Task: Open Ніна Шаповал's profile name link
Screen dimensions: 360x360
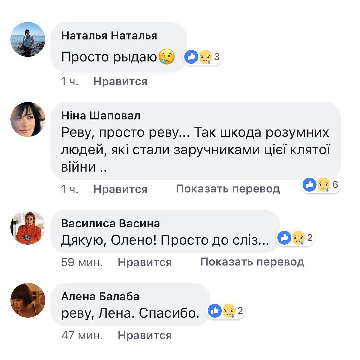Action: (101, 116)
